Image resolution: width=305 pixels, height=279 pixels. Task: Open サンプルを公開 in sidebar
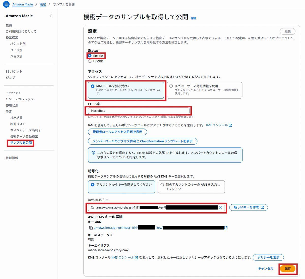point(21,143)
